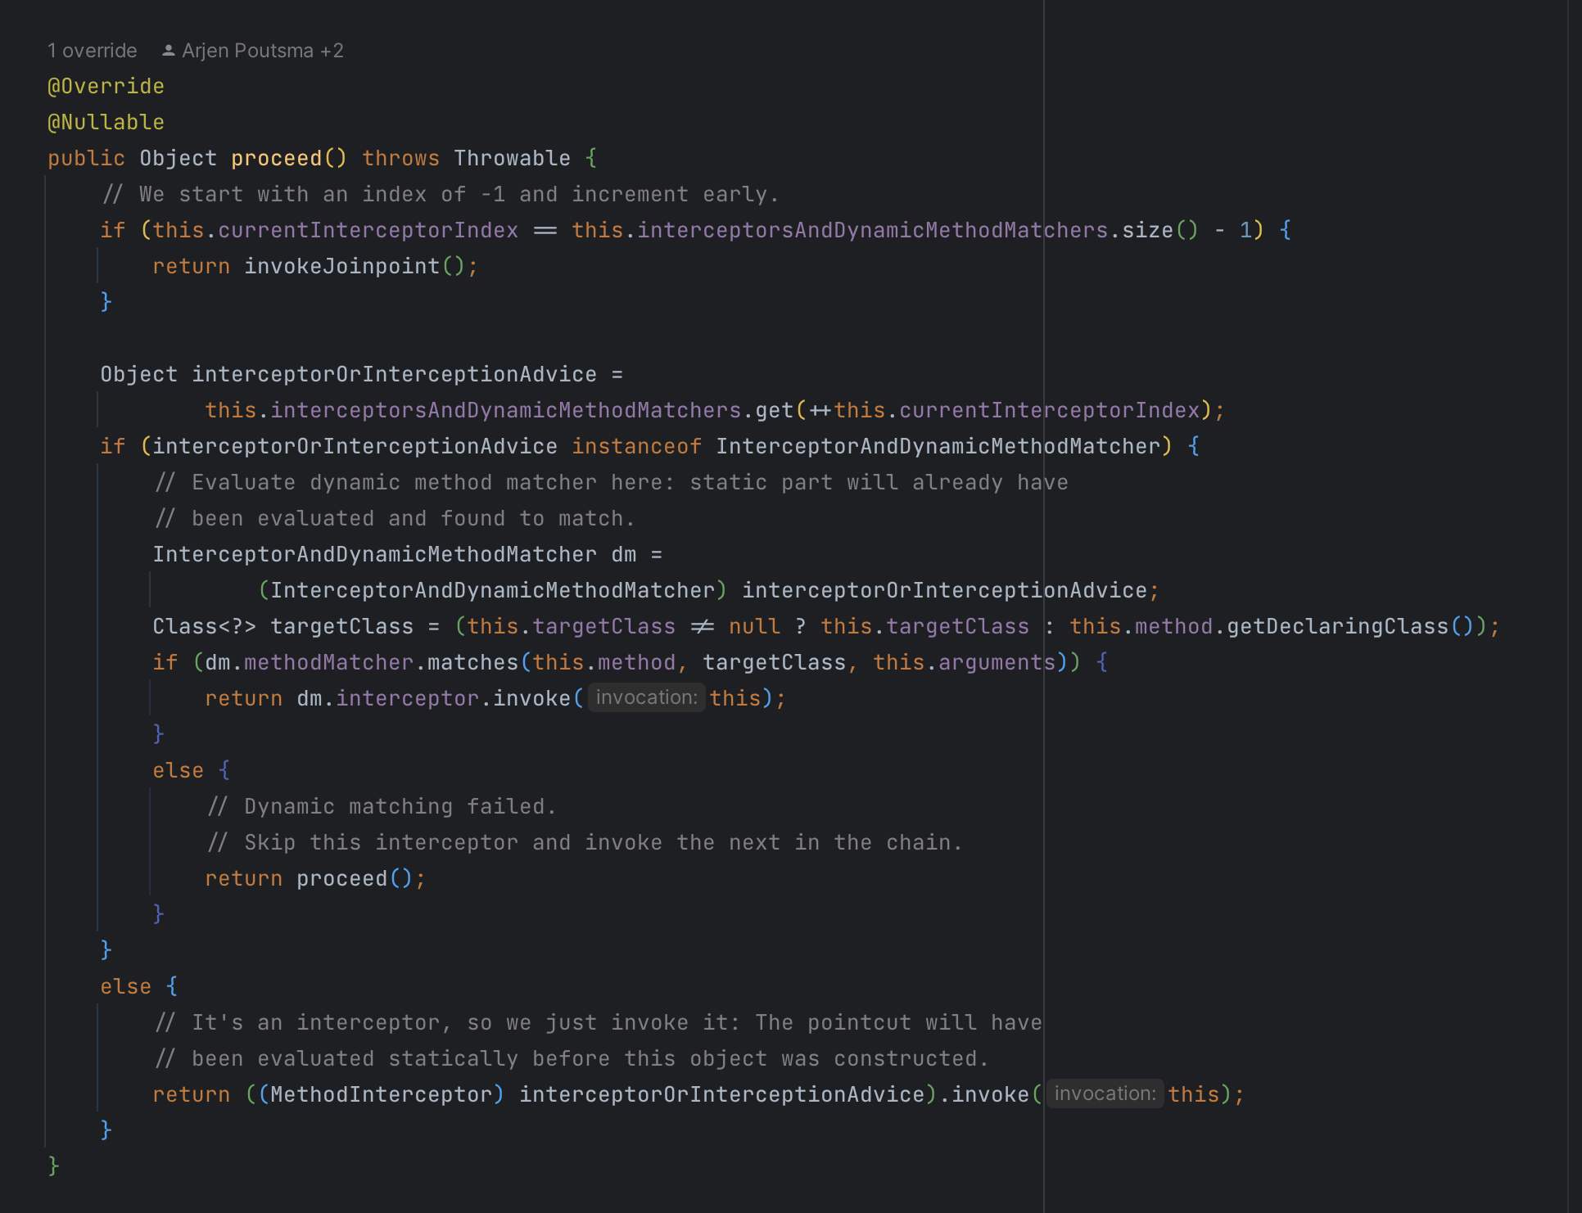Click the 'dm' variable declaration

click(623, 554)
